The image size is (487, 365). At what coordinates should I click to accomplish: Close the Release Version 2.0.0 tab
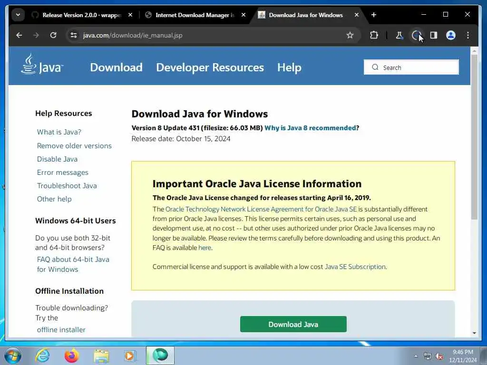pos(130,15)
